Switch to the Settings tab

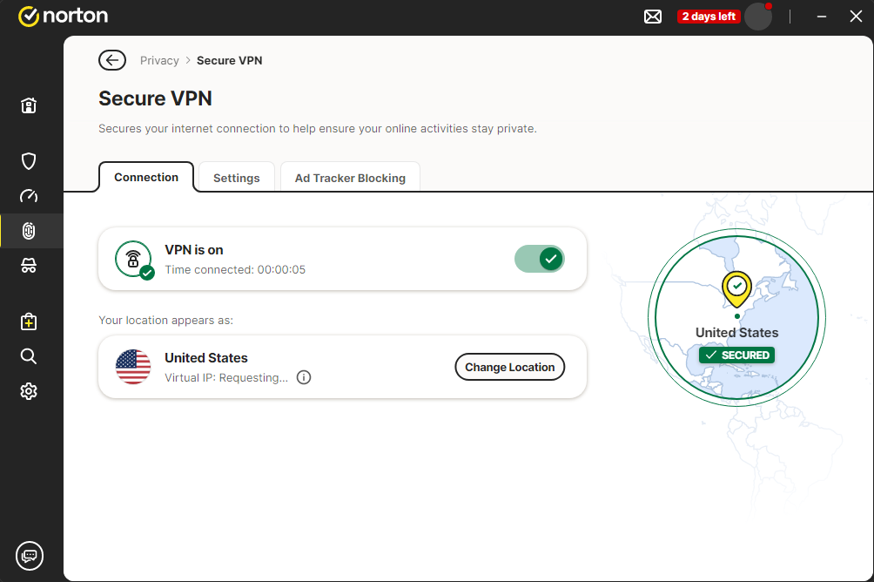[236, 178]
